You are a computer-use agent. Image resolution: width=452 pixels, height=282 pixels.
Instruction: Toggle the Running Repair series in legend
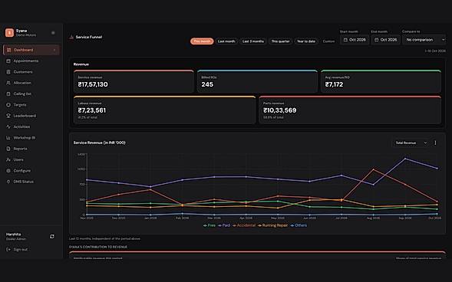[272, 225]
